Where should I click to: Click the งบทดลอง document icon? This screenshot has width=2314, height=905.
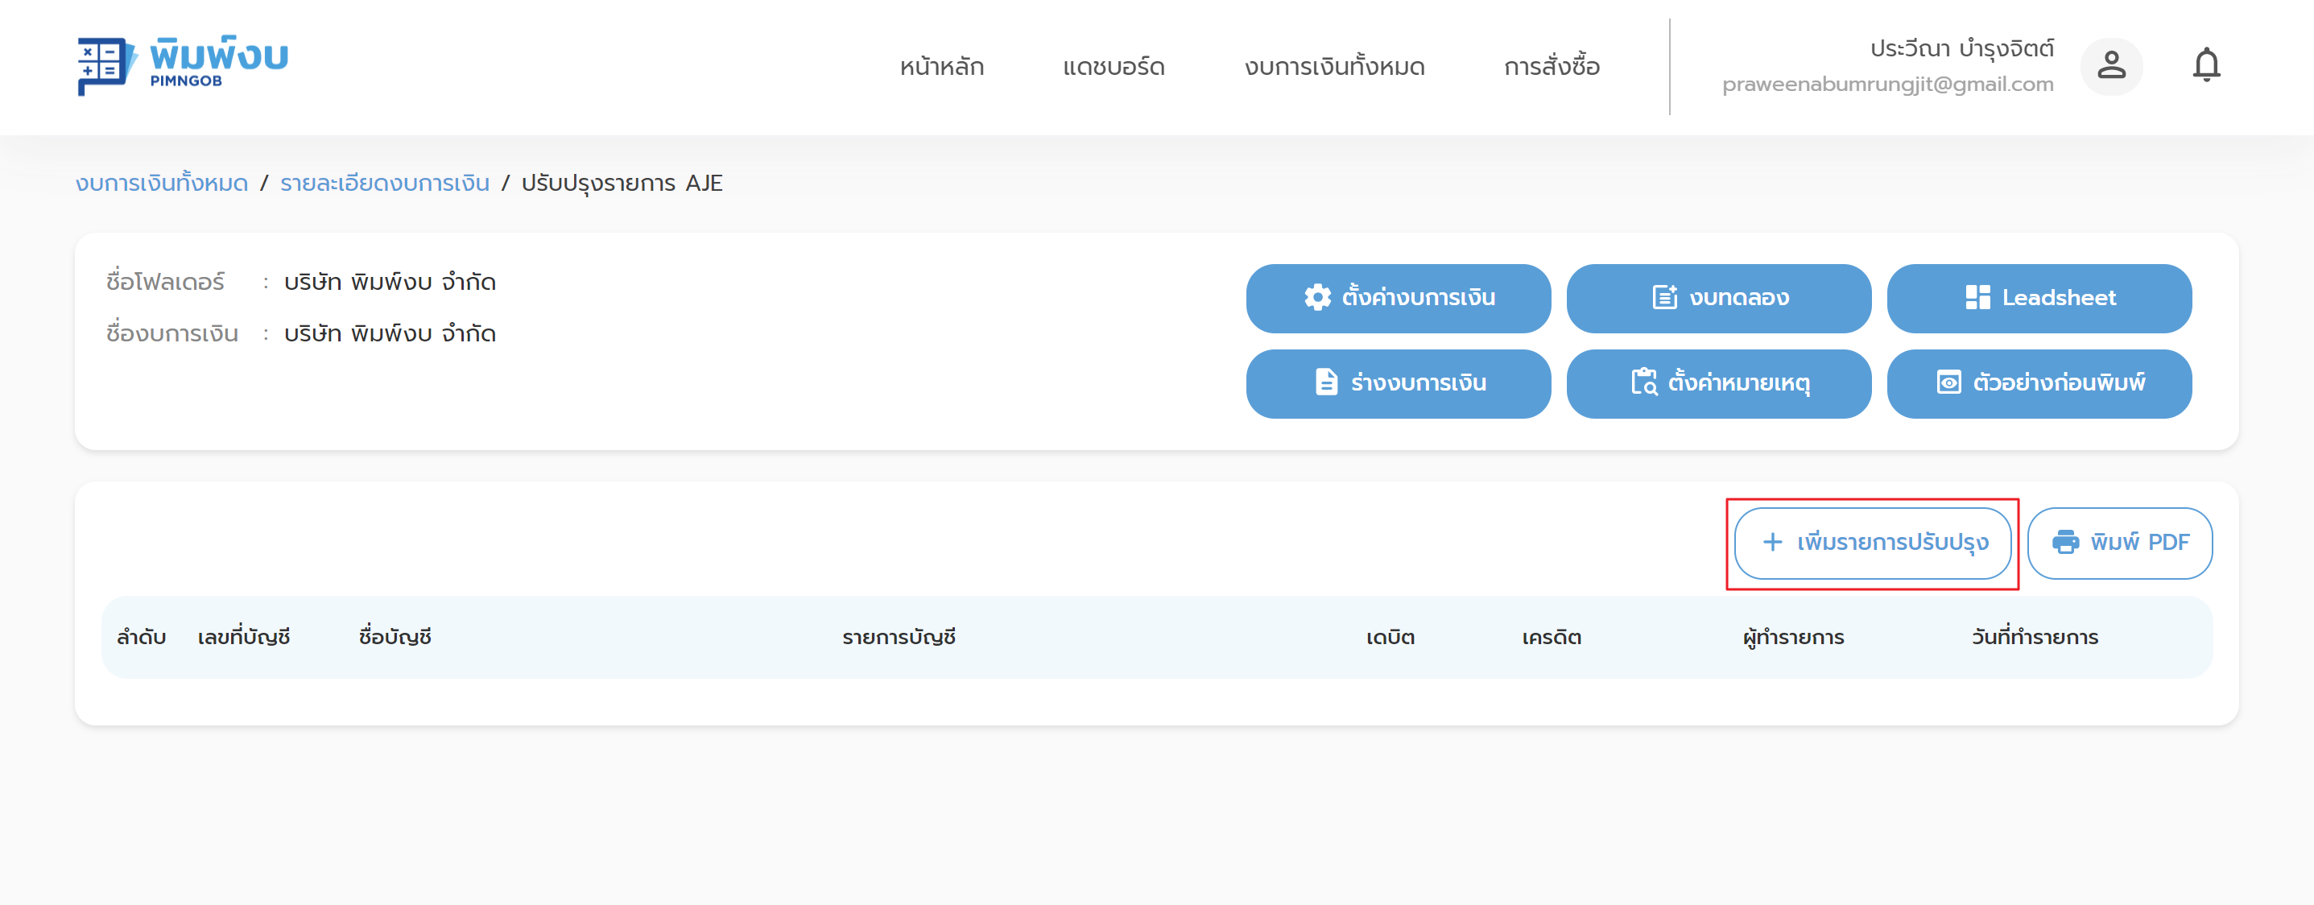click(1664, 297)
